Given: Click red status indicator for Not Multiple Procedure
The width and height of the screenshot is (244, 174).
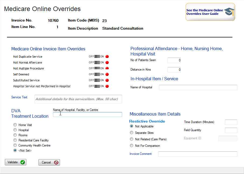Looking at the screenshot, I should click(107, 68).
